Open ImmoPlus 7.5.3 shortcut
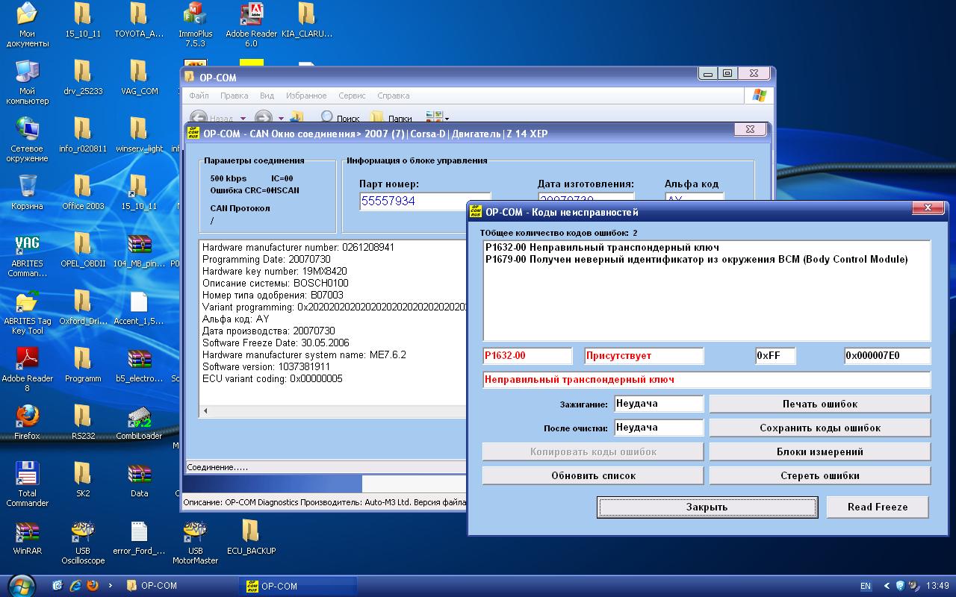Screen dimensions: 956x597 point(195,24)
